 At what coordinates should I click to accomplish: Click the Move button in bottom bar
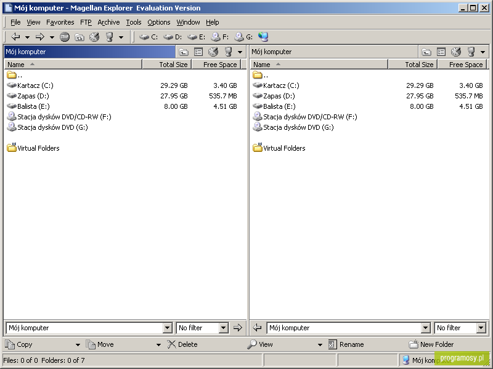click(x=100, y=344)
